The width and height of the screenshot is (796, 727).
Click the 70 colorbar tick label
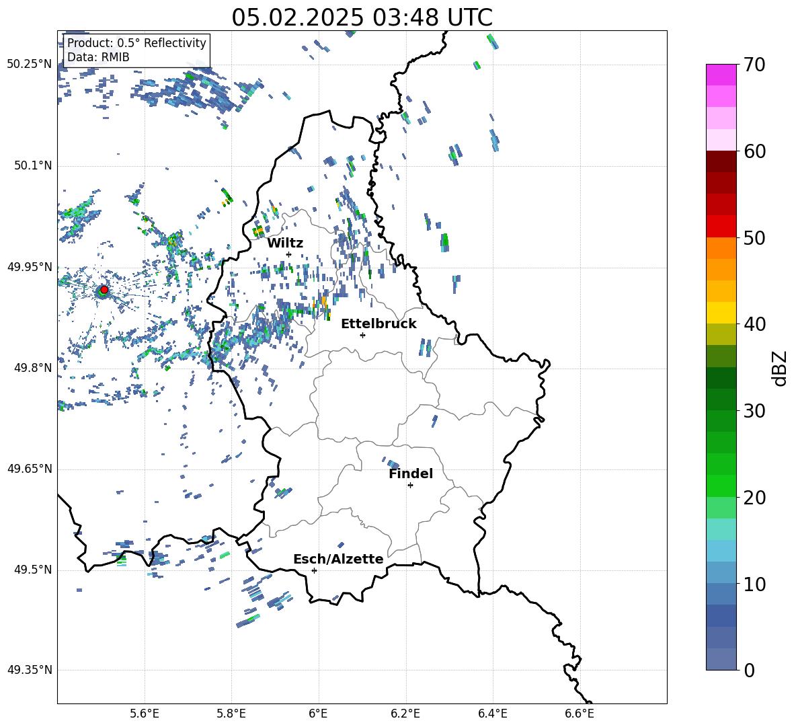coord(754,65)
